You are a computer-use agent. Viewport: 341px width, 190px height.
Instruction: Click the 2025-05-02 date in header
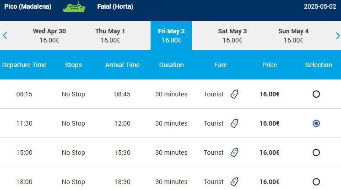[320, 6]
